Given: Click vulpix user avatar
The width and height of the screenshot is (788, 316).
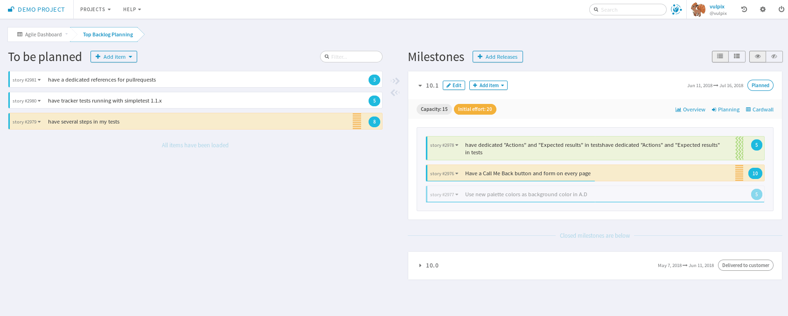Looking at the screenshot, I should point(698,9).
